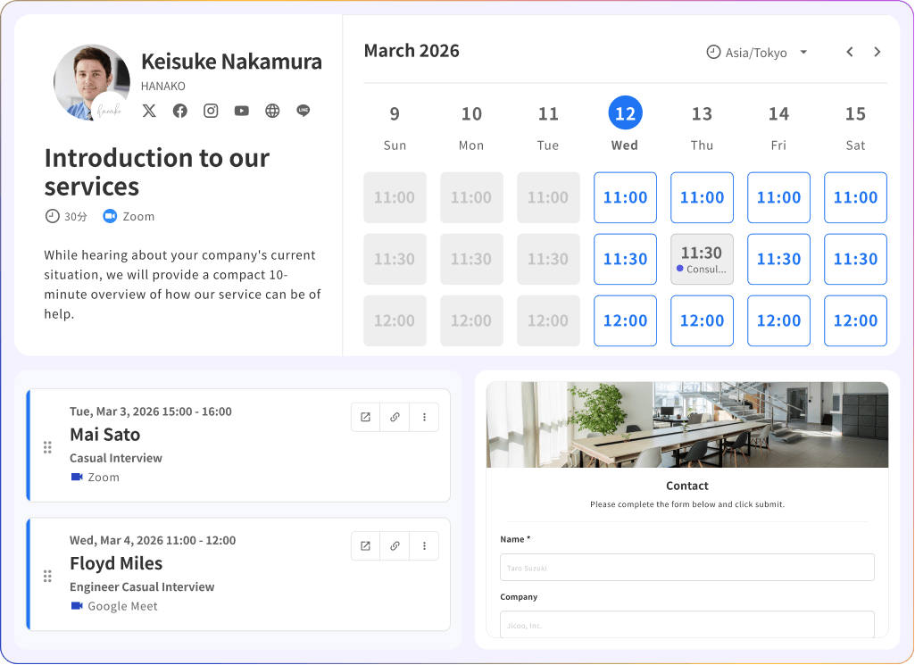Open the options menu on Floyd Miles card
The height and width of the screenshot is (665, 915).
coord(424,545)
